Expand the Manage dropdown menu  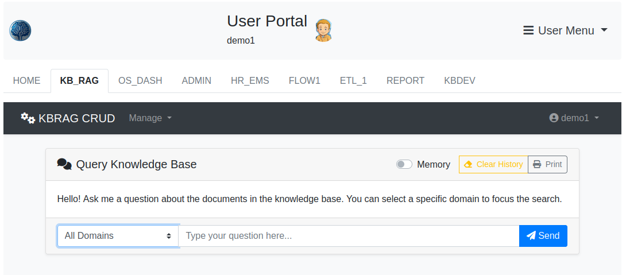[150, 118]
